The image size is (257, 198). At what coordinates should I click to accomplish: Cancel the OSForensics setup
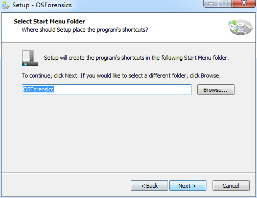point(231,186)
